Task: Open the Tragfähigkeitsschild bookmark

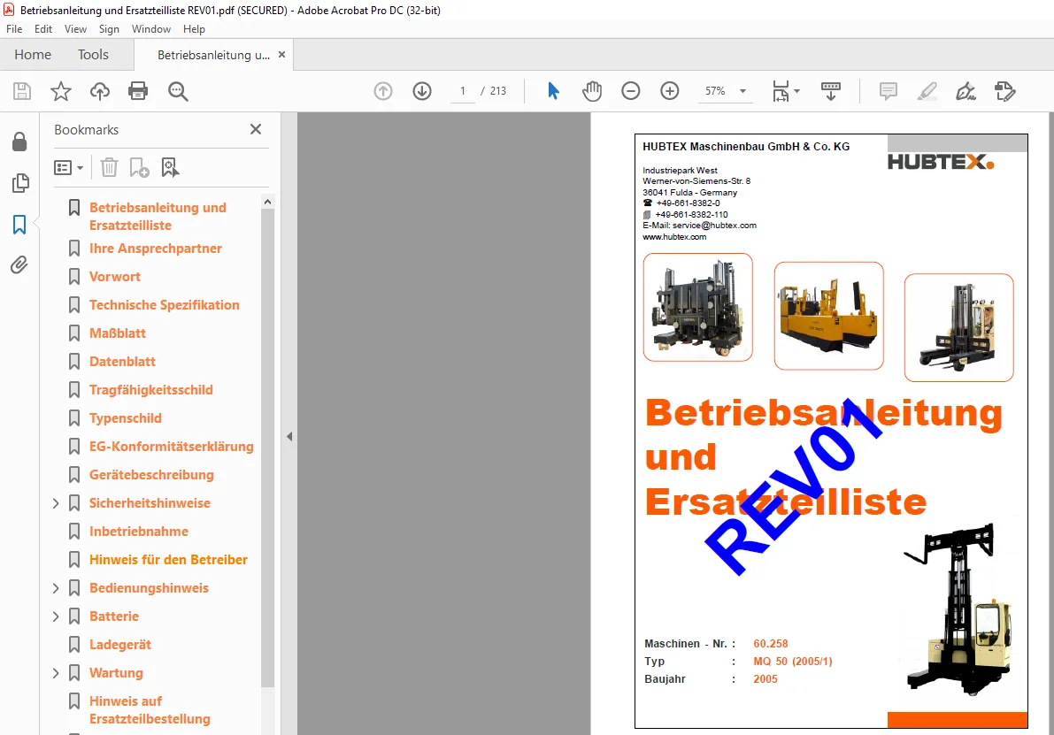Action: pyautogui.click(x=150, y=390)
